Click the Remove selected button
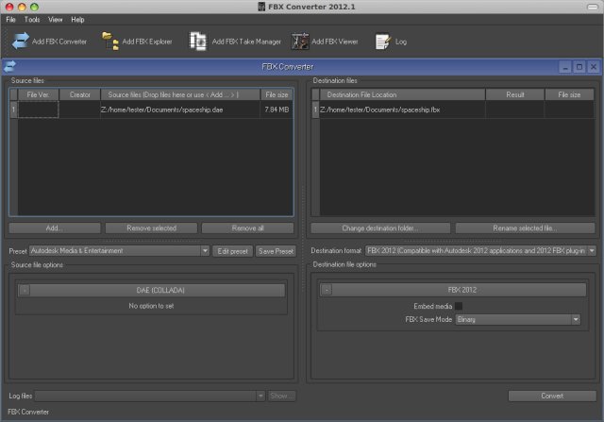The width and height of the screenshot is (604, 422). point(151,228)
